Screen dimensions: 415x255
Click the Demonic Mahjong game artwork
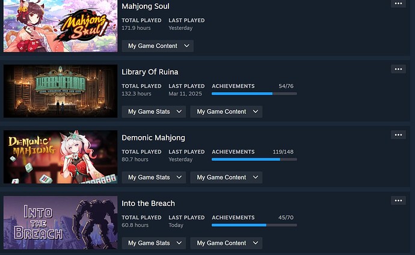point(60,157)
